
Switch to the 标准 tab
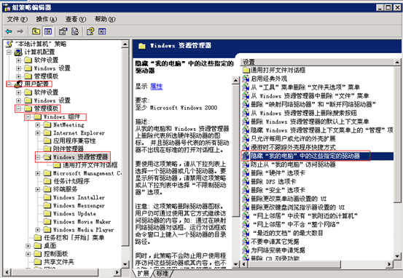[x=163, y=274]
